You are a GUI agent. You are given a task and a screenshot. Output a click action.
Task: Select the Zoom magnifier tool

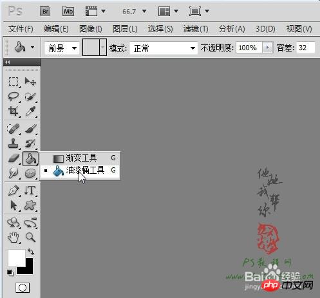[30, 237]
